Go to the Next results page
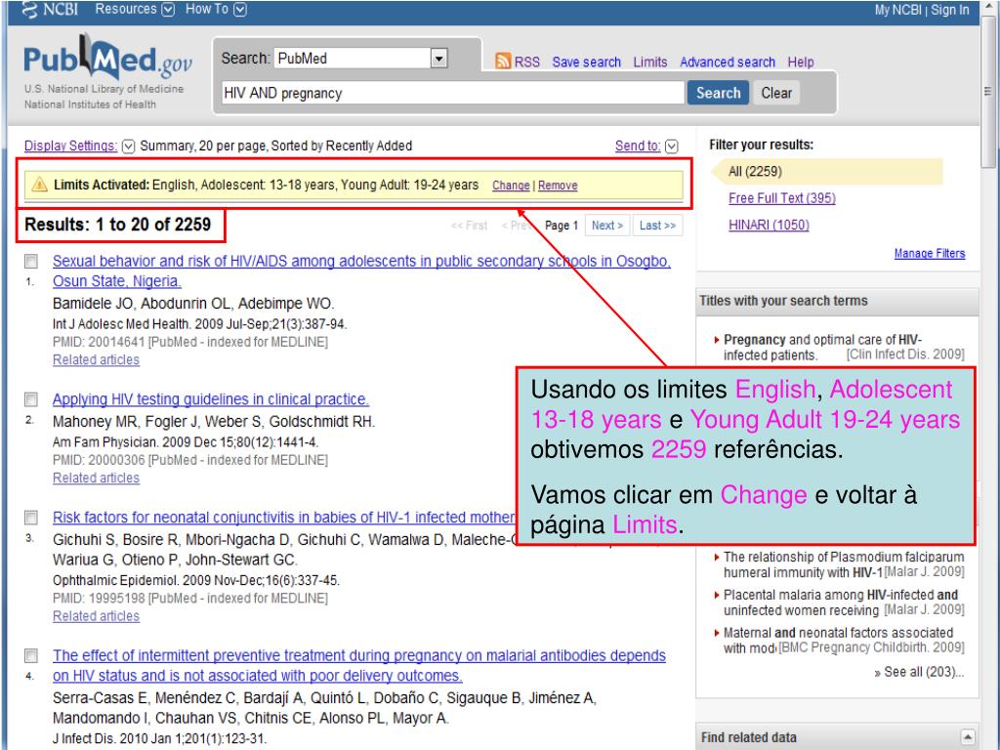 (x=607, y=226)
